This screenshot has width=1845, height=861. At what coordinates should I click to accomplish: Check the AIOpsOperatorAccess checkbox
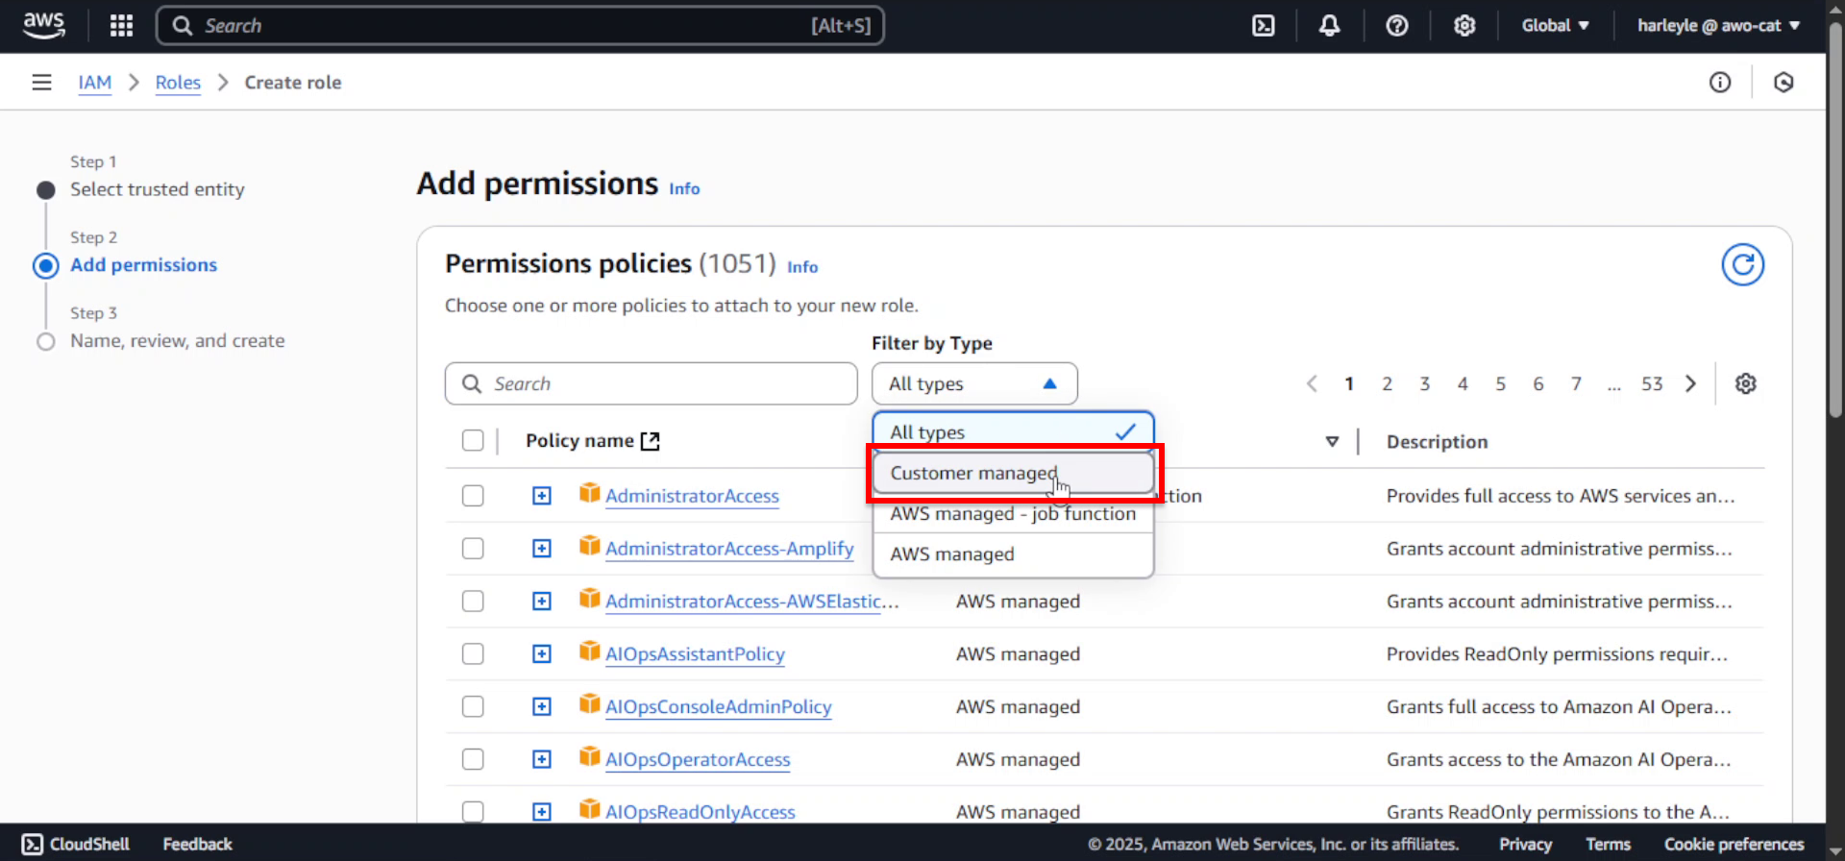pyautogui.click(x=473, y=760)
